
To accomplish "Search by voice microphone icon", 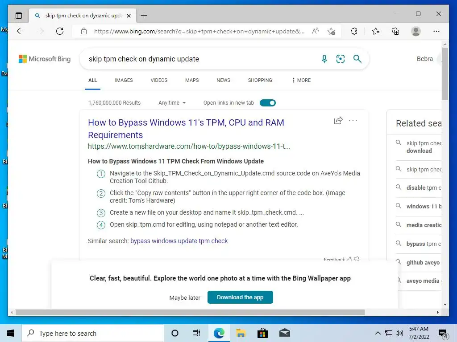I will point(324,59).
